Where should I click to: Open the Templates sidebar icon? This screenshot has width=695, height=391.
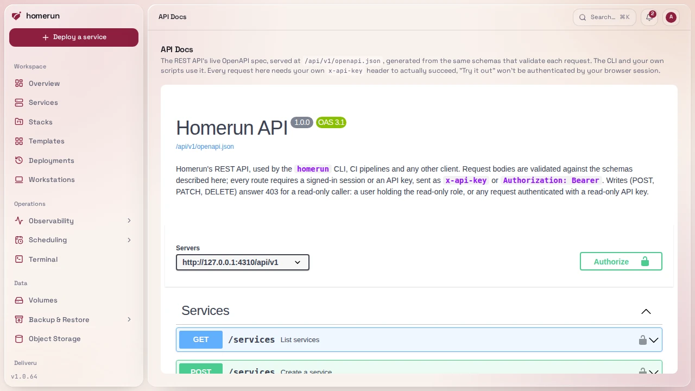pos(19,141)
